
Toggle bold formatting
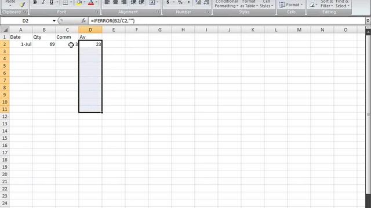(x=35, y=2)
